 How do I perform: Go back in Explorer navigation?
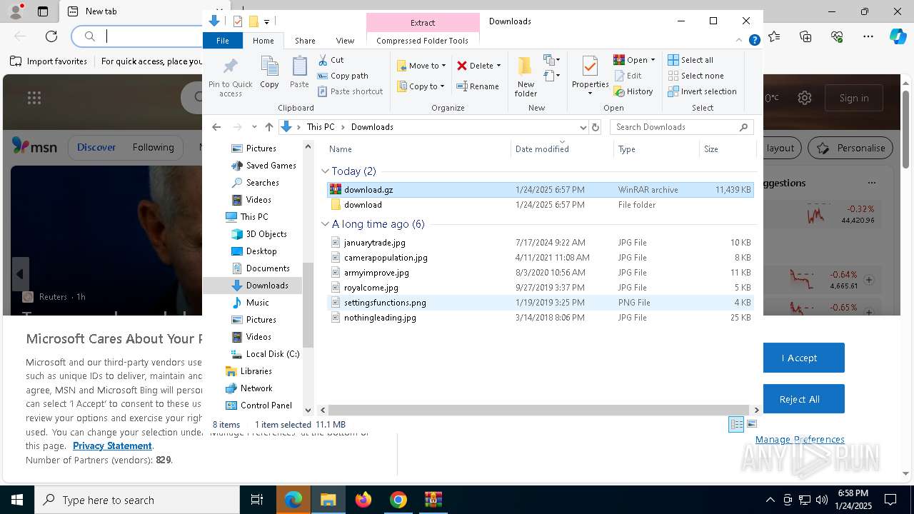[216, 127]
